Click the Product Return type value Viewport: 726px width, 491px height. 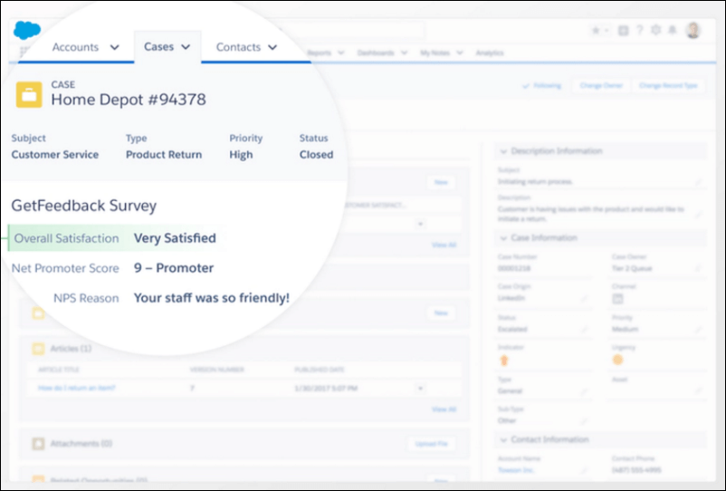tap(164, 155)
